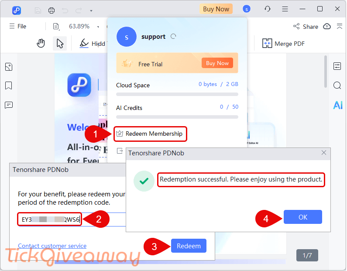The image size is (347, 271).
Task: Click Buy Now in Free Trial banner
Action: pyautogui.click(x=217, y=63)
